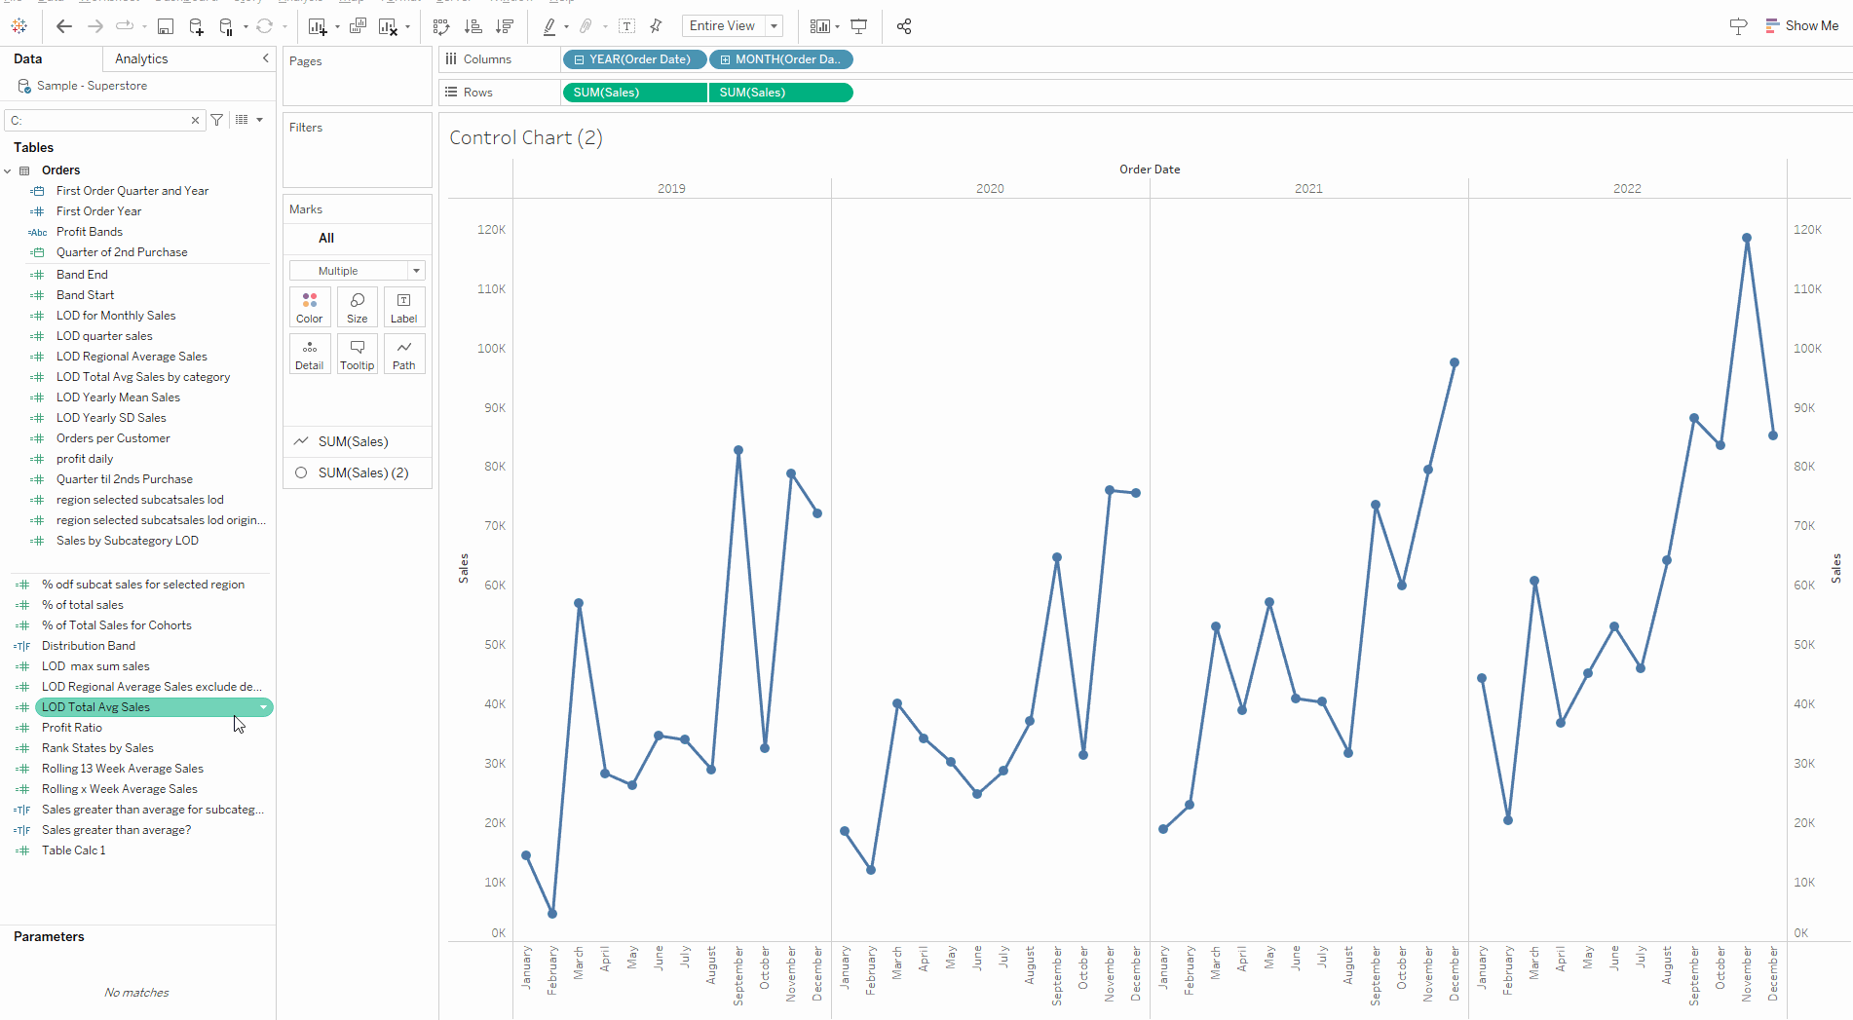Open Color on Marks card
The width and height of the screenshot is (1853, 1020).
point(310,308)
